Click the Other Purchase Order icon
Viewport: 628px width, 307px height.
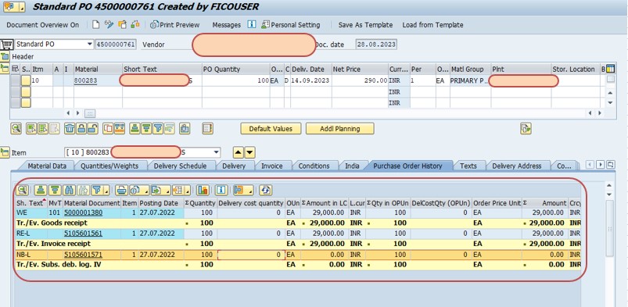coord(122,25)
